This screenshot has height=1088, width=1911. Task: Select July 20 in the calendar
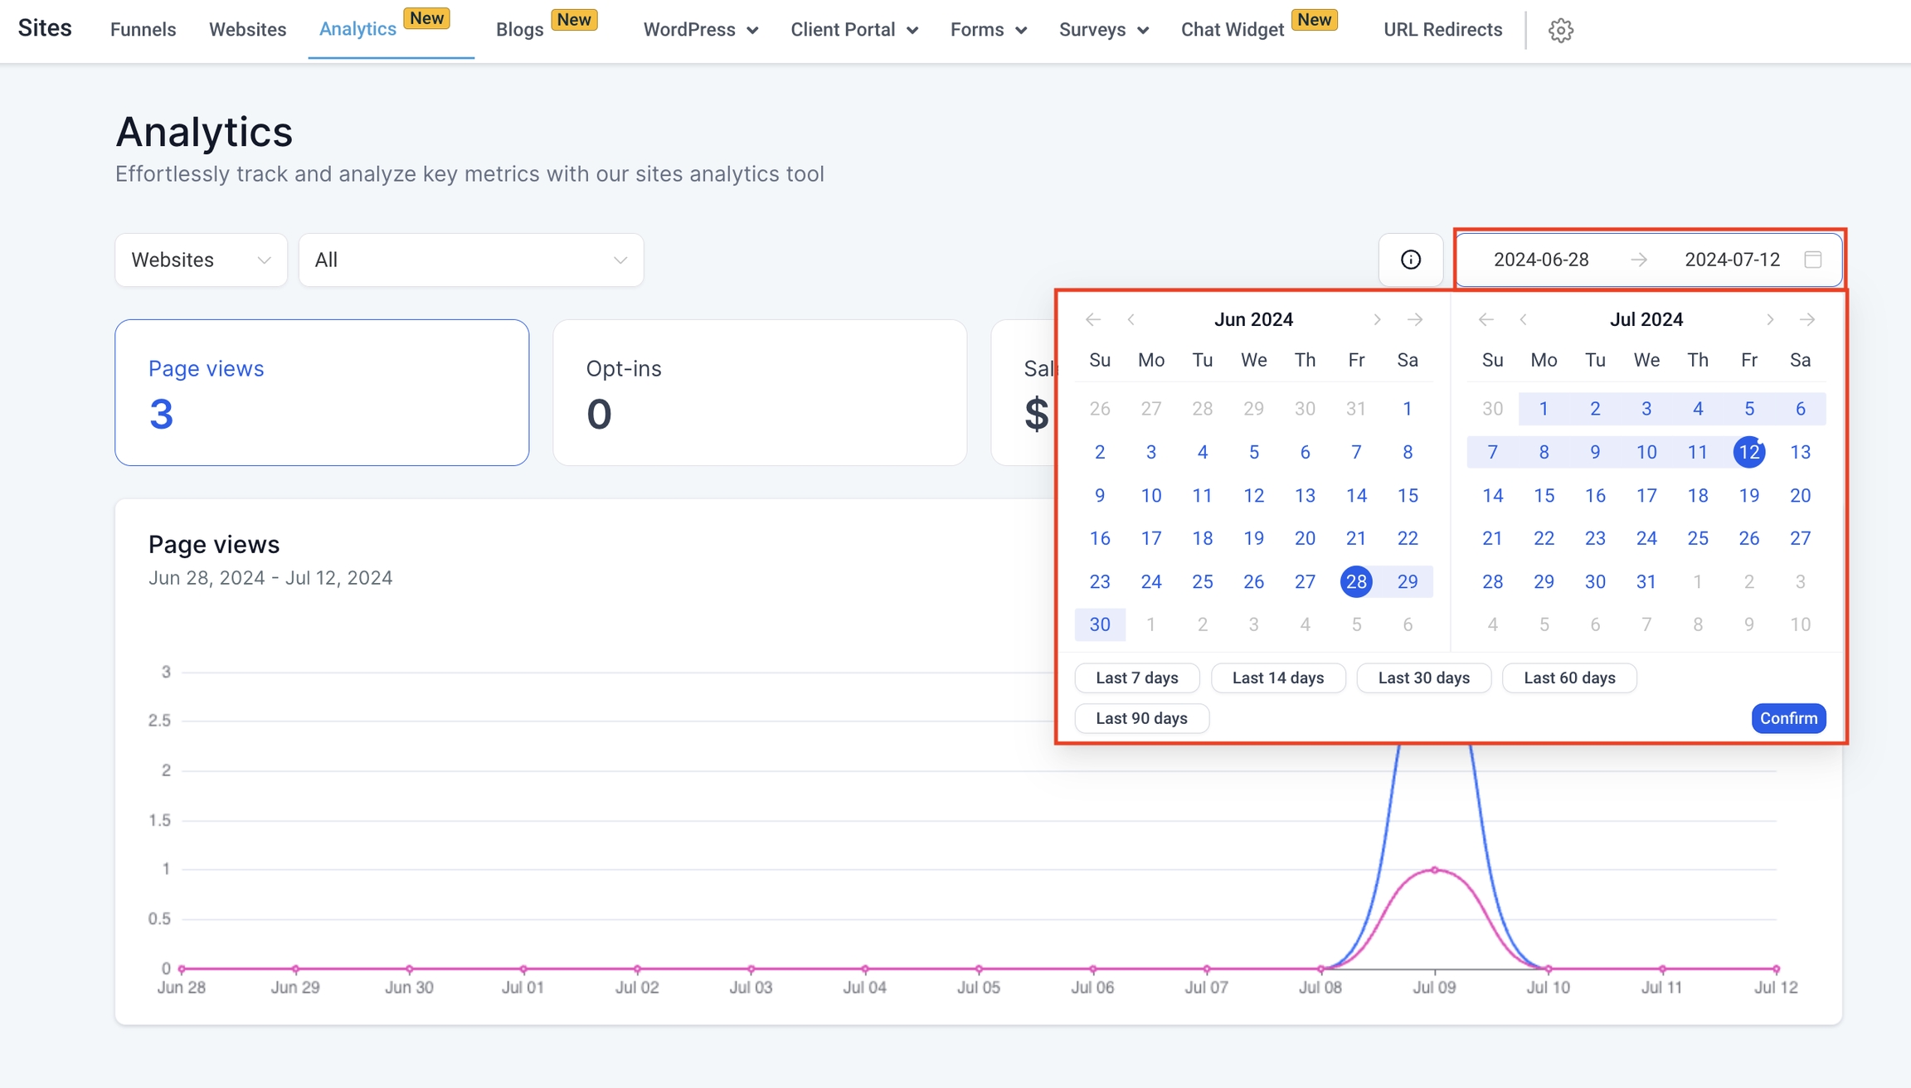[1800, 495]
